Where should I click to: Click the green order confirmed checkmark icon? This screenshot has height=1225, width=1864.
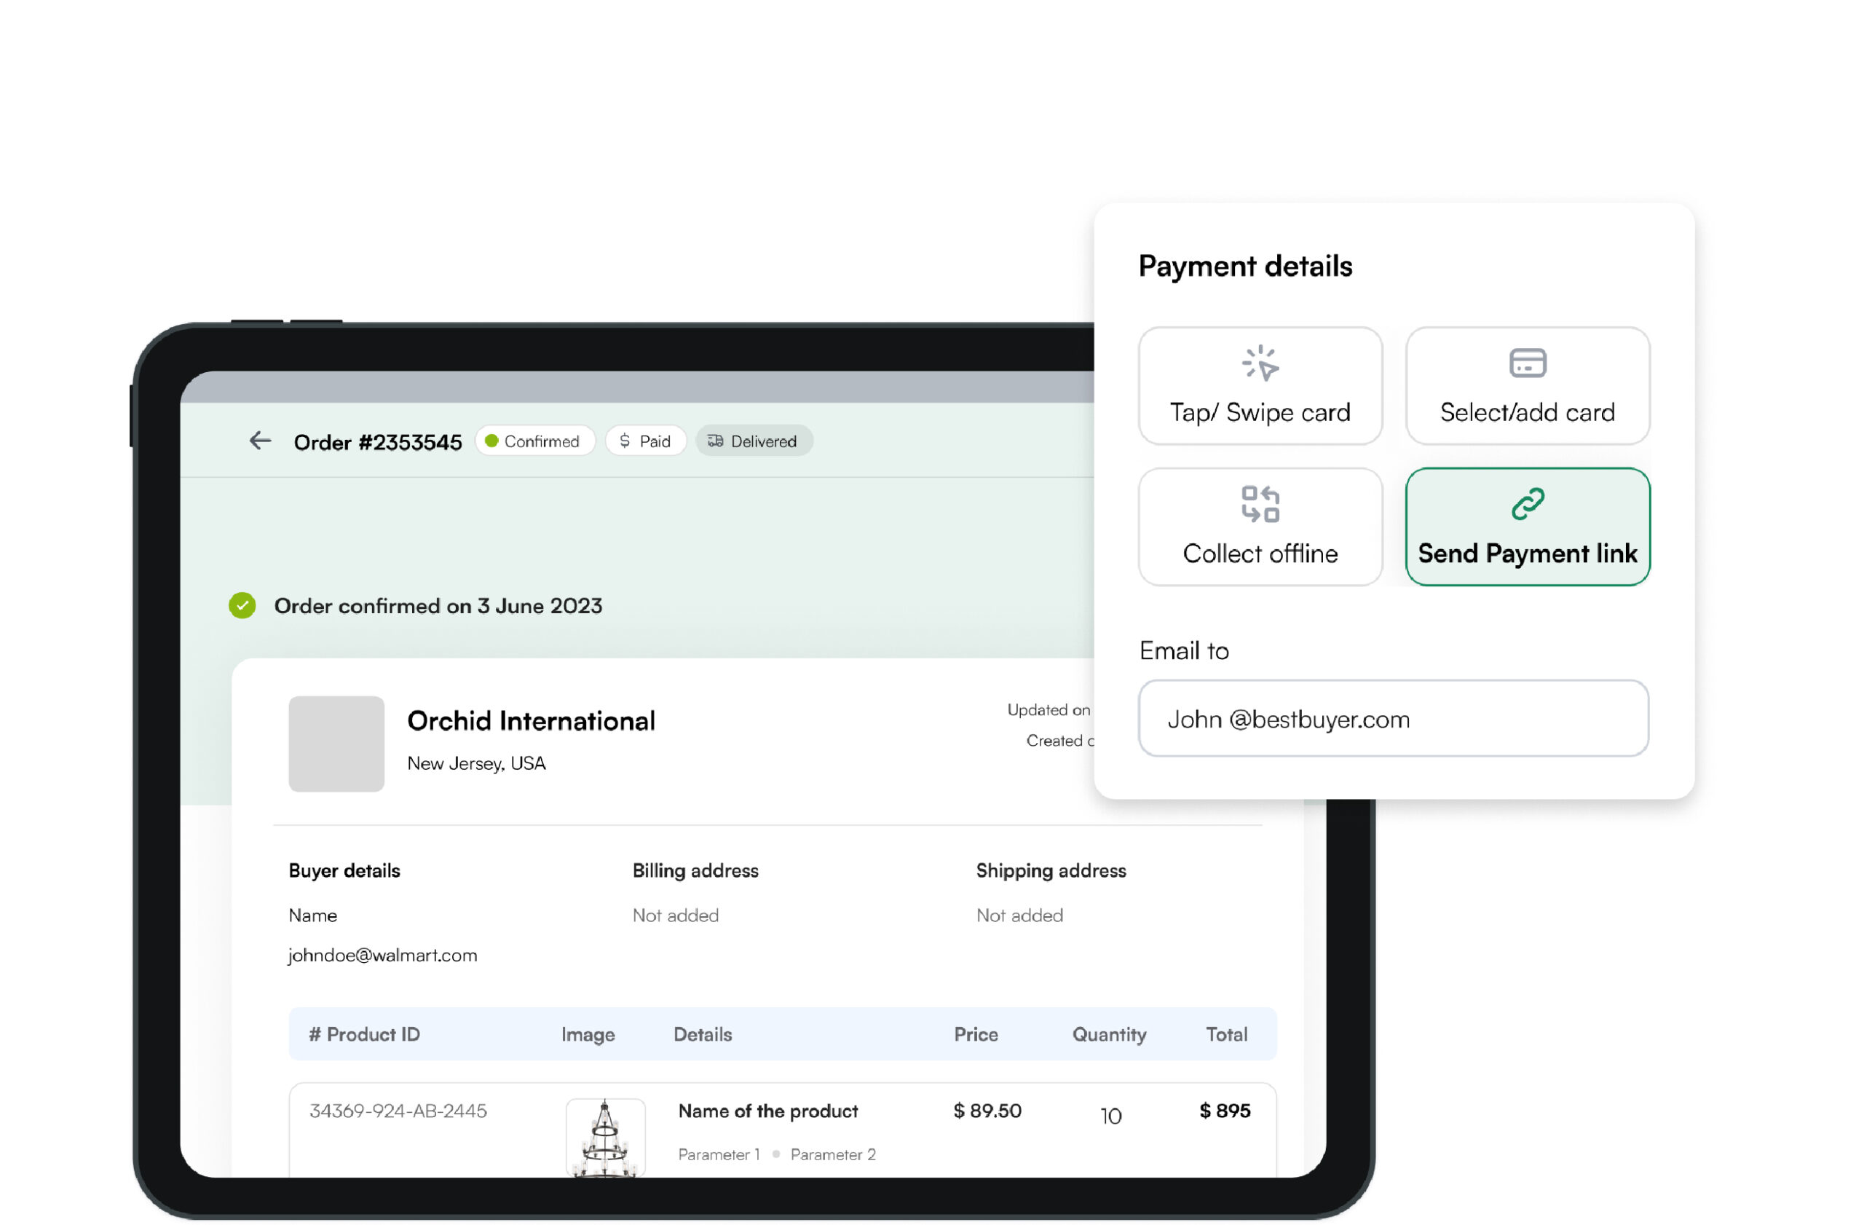coord(242,605)
